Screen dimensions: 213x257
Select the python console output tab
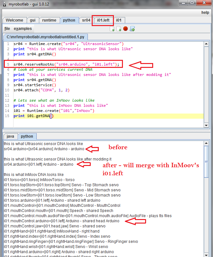[x=27, y=136]
